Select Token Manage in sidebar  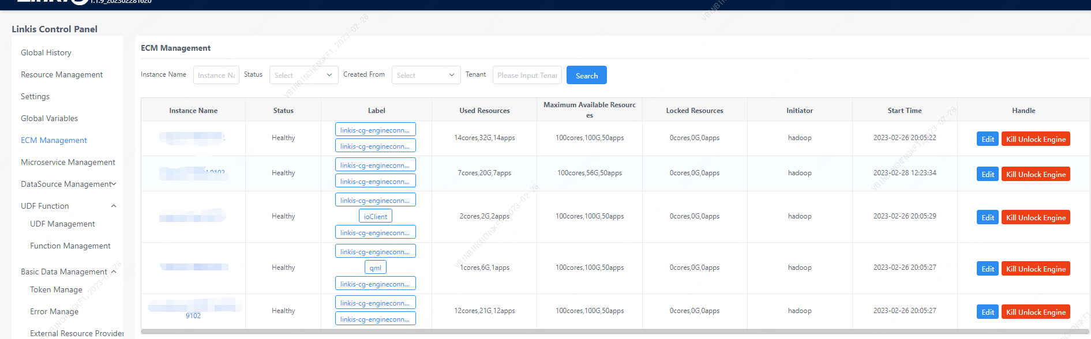click(56, 289)
